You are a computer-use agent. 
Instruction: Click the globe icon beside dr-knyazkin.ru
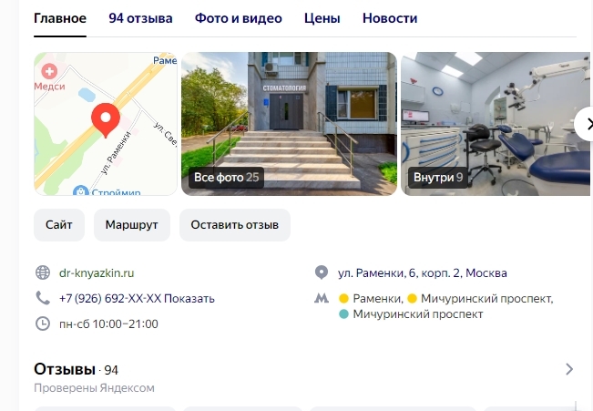(43, 272)
